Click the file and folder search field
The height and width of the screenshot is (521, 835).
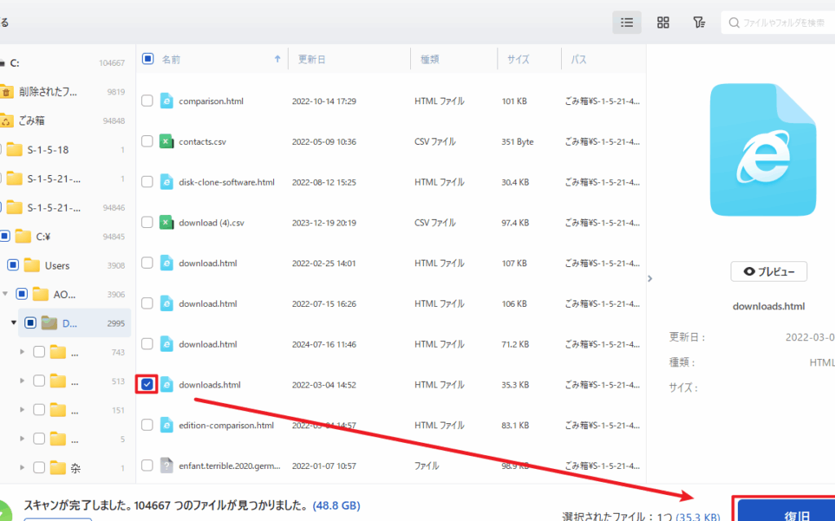[x=783, y=23]
